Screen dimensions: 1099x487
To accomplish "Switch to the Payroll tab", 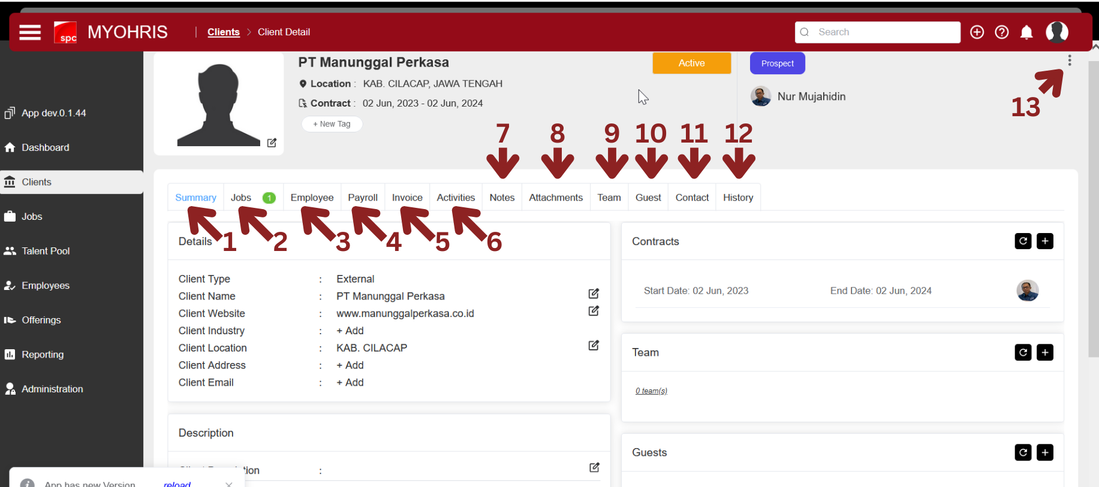I will tap(363, 198).
